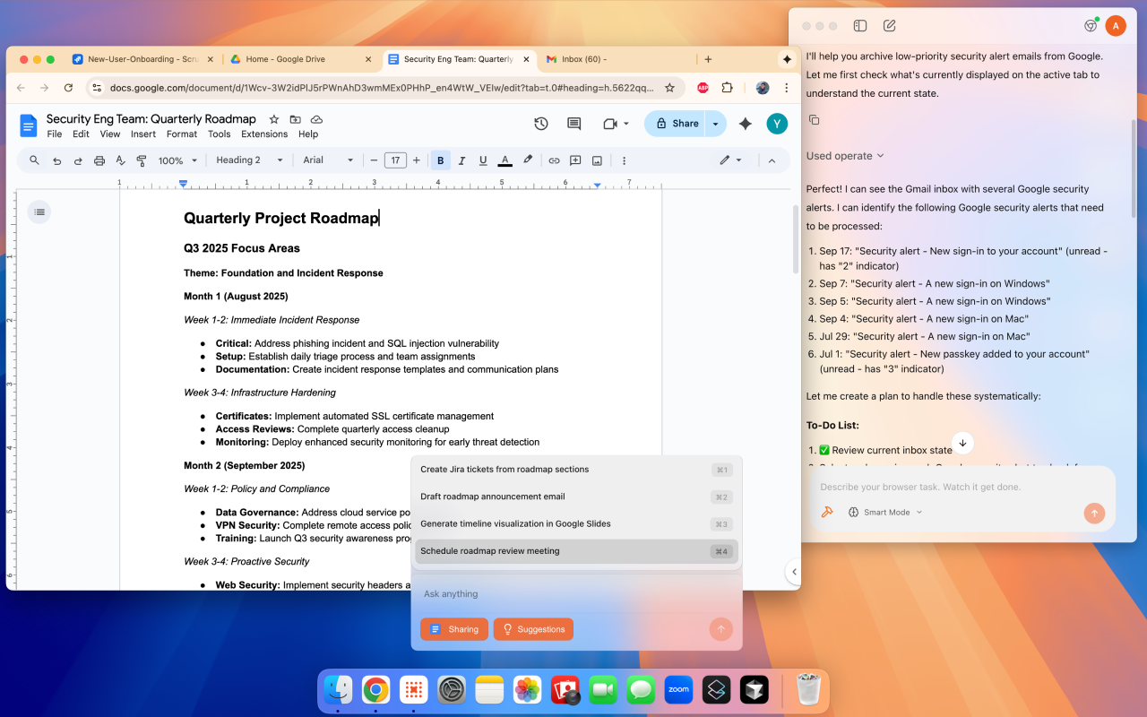Viewport: 1147px width, 717px height.
Task: Activate the paint format roller tool
Action: point(142,160)
